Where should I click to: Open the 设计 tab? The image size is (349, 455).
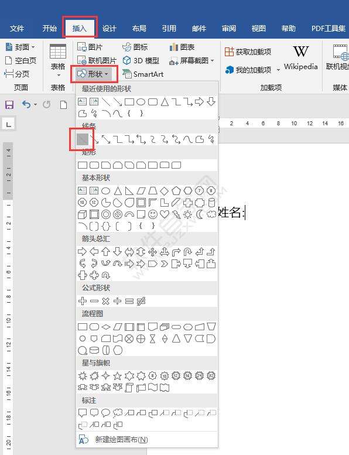(x=109, y=29)
